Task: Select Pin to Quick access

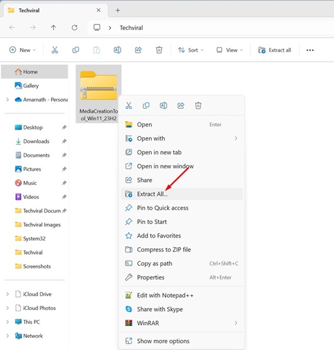Action: 181,208
